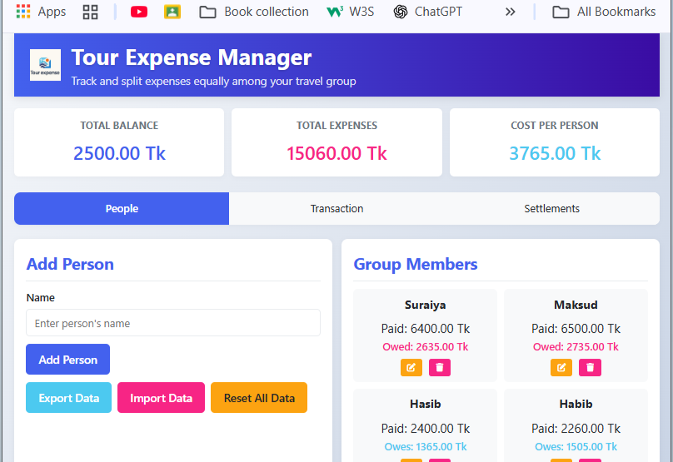Click Paid: 2260.00 Tk for Habib

coord(576,429)
